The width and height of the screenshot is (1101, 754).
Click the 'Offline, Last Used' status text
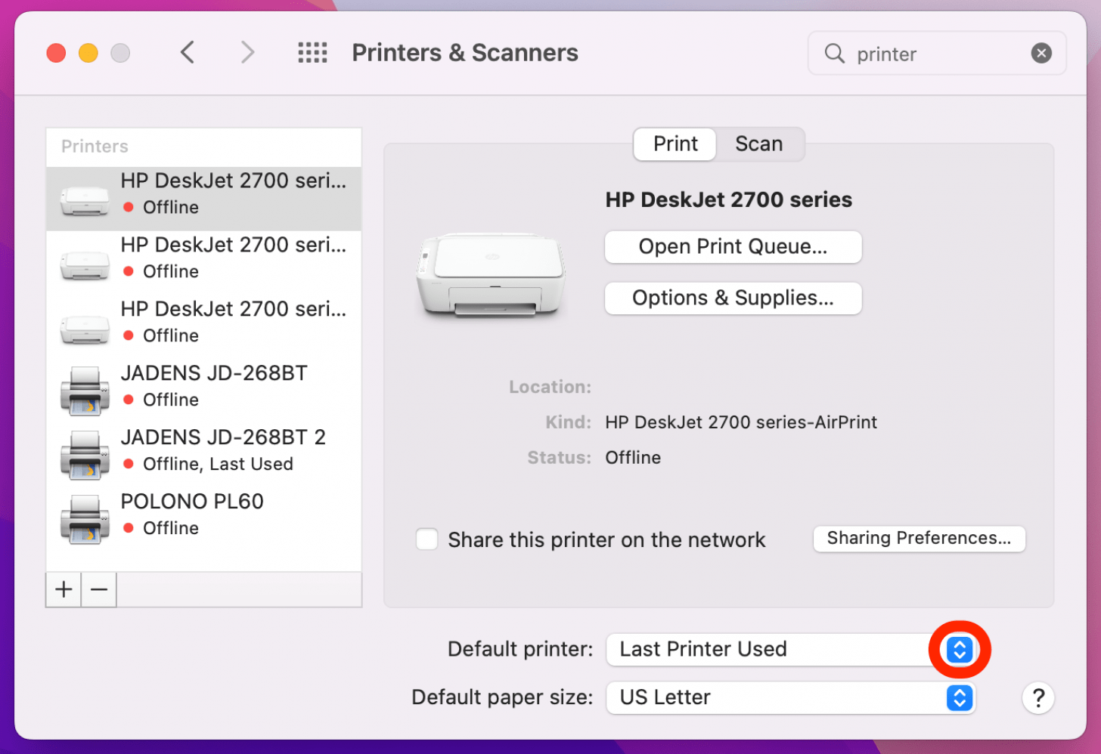pos(218,464)
